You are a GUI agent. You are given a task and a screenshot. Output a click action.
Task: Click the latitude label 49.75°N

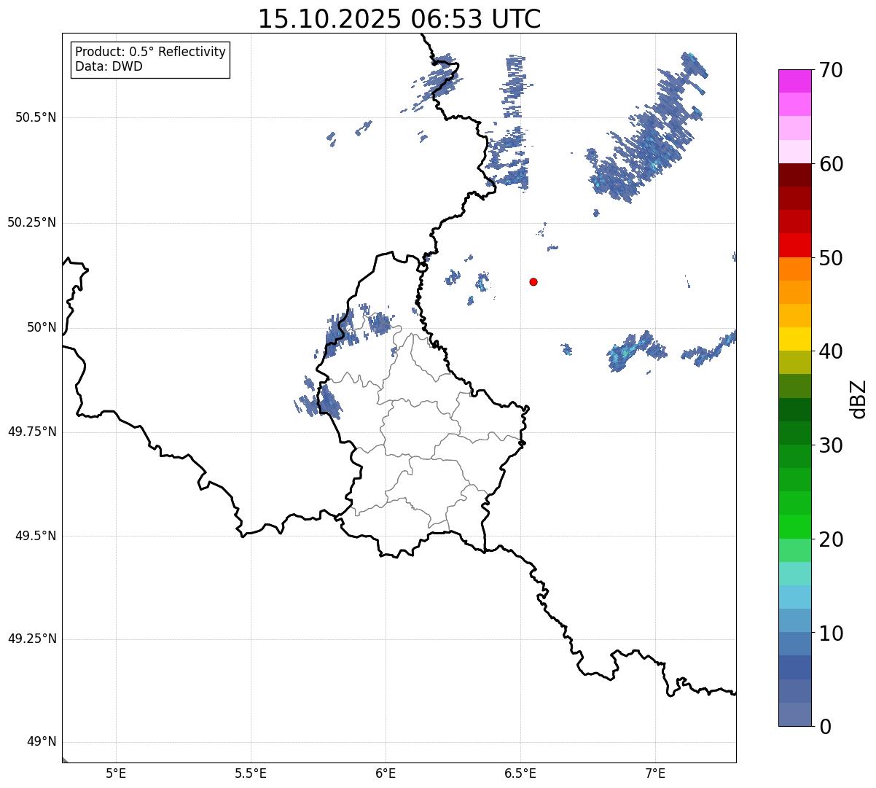tap(31, 432)
